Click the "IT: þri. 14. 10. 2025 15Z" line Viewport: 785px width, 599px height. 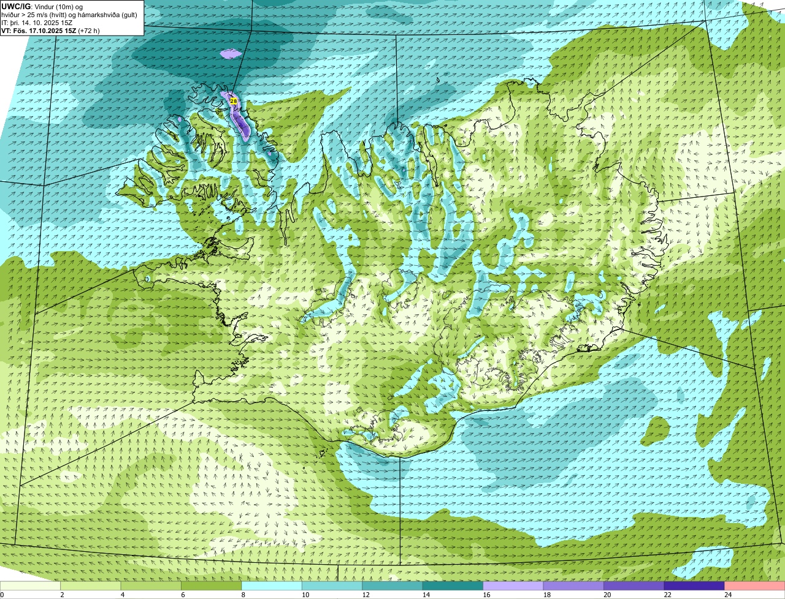coord(37,23)
